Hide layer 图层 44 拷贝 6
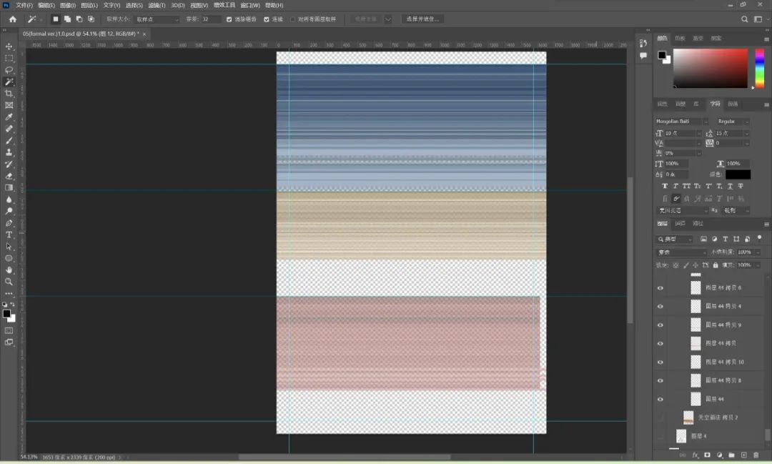Screen dimensions: 772x464 (x=660, y=288)
